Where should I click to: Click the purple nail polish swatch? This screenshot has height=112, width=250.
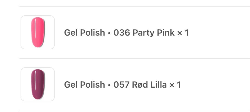click(38, 84)
